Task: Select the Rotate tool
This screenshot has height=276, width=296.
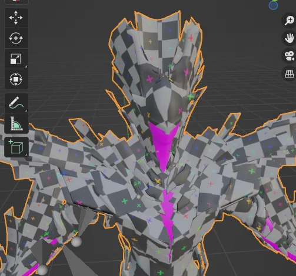Action: click(x=16, y=38)
